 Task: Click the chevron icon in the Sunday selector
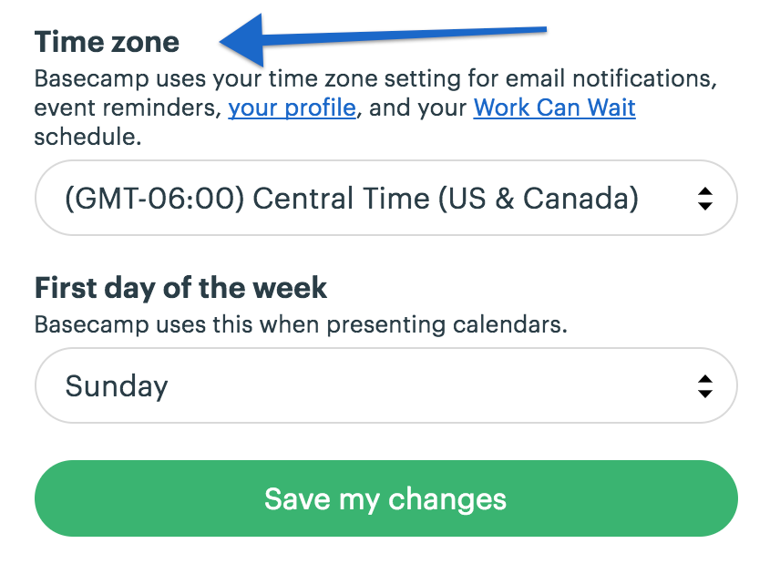[x=705, y=385]
